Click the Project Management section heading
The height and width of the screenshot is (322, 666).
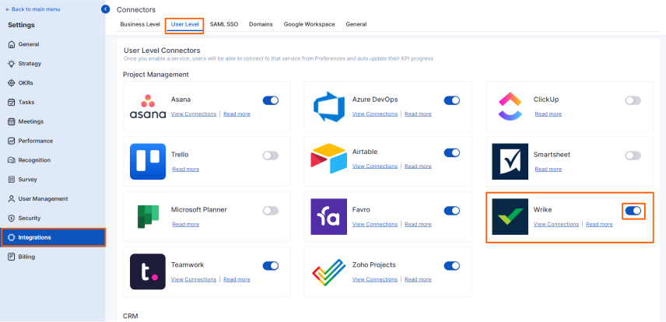[x=156, y=75]
